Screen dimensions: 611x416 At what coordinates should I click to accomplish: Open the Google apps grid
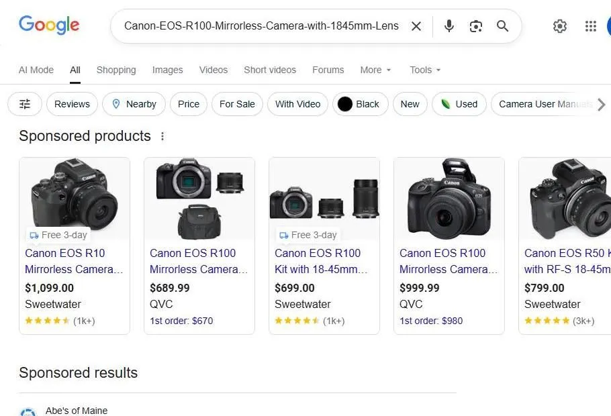pos(590,26)
